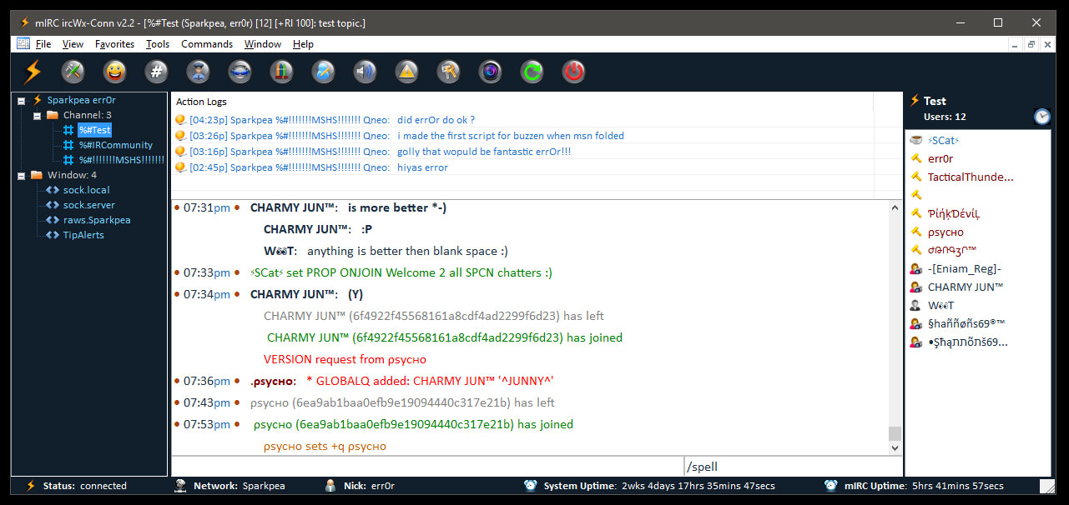Select W••T in the user list
Image resolution: width=1069 pixels, height=505 pixels.
click(940, 305)
